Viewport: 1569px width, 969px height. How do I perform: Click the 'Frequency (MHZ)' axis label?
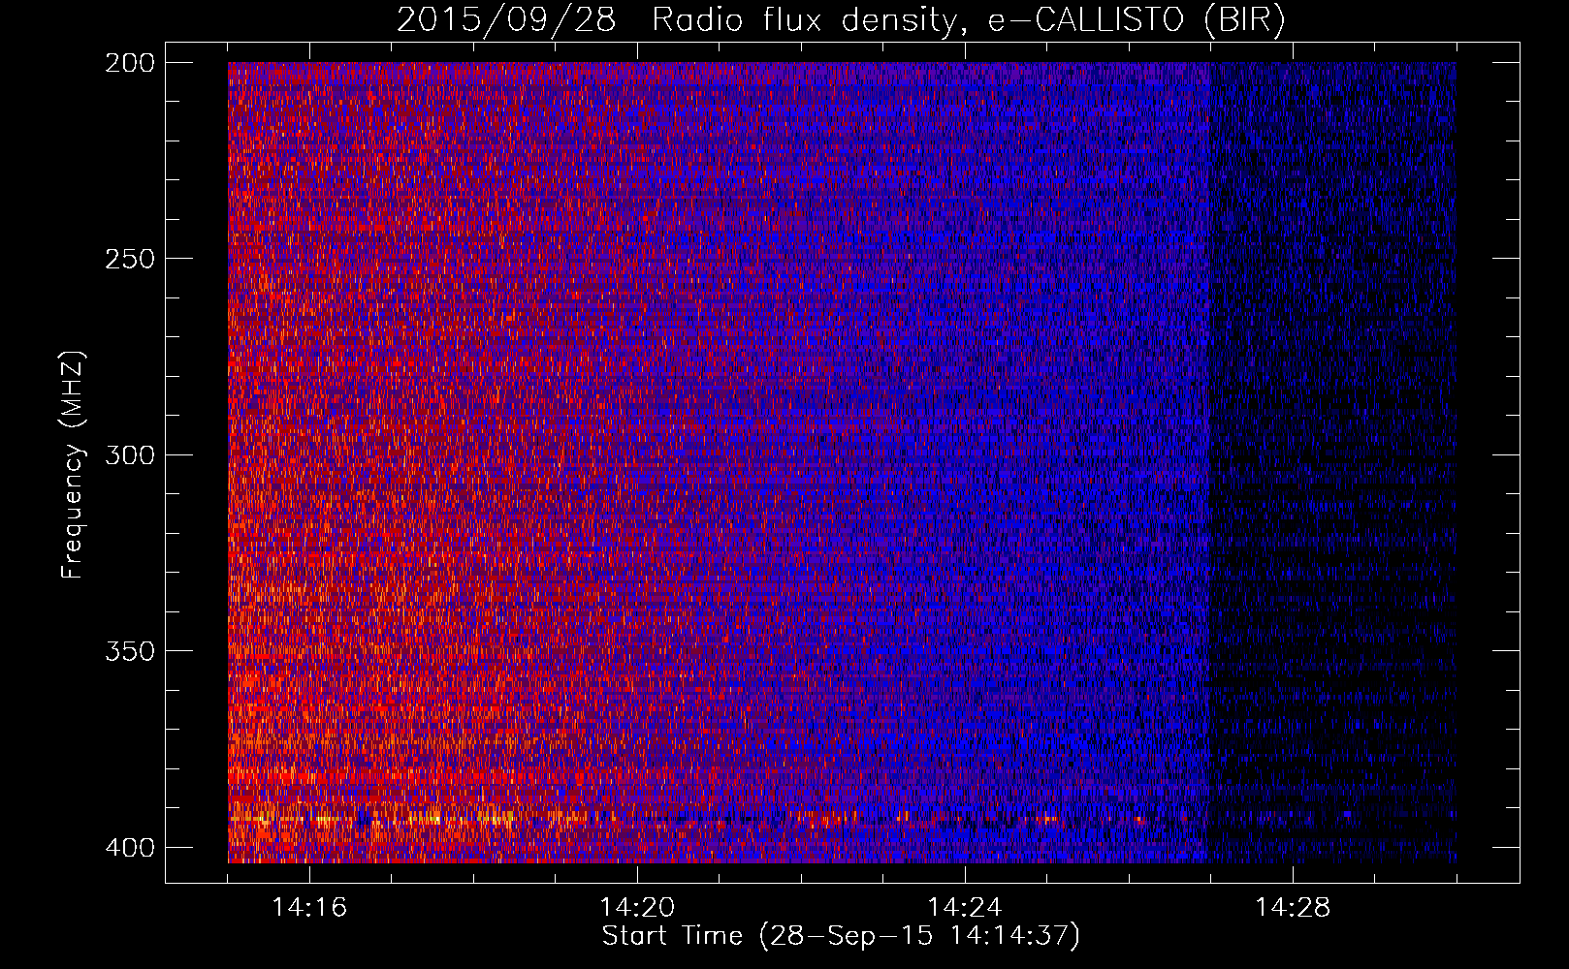point(74,465)
